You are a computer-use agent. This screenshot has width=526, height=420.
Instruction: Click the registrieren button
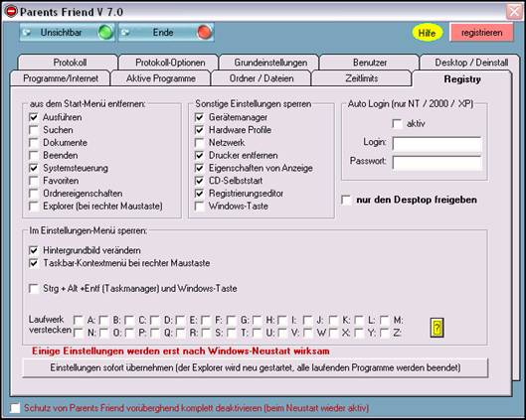481,33
